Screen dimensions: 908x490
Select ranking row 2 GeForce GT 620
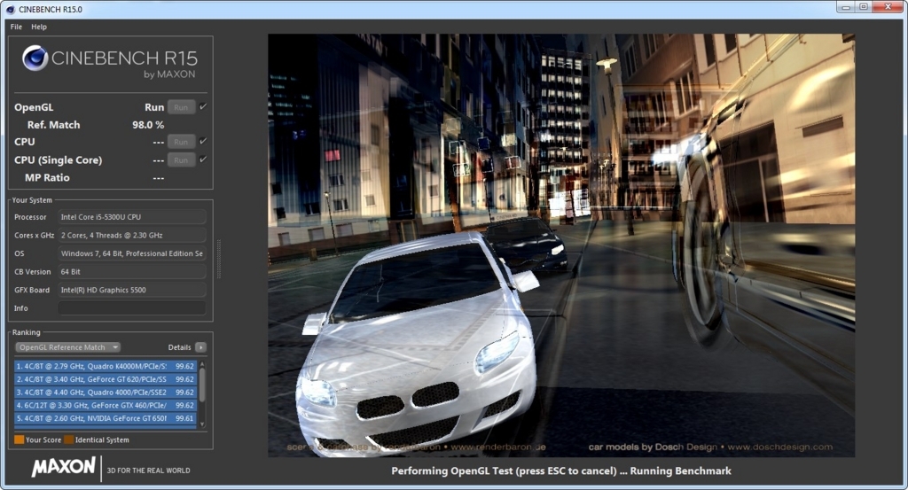tap(106, 379)
